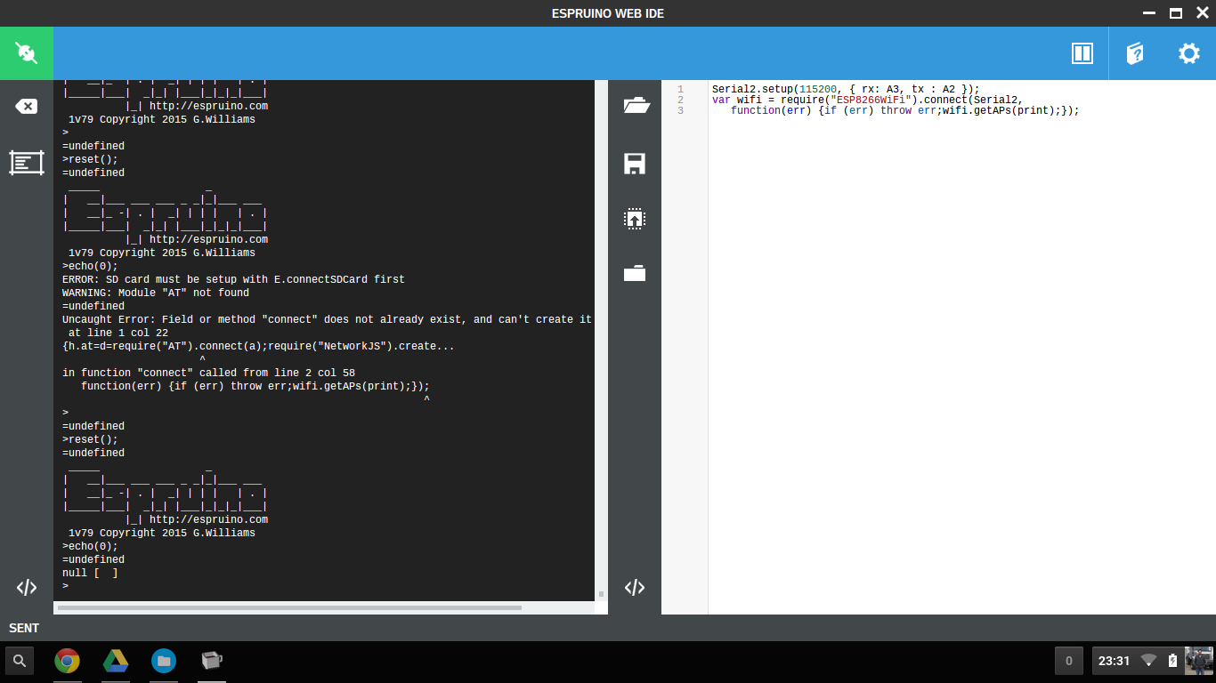Viewport: 1216px width, 683px height.
Task: Open the Files app from the shelf
Action: click(x=164, y=661)
